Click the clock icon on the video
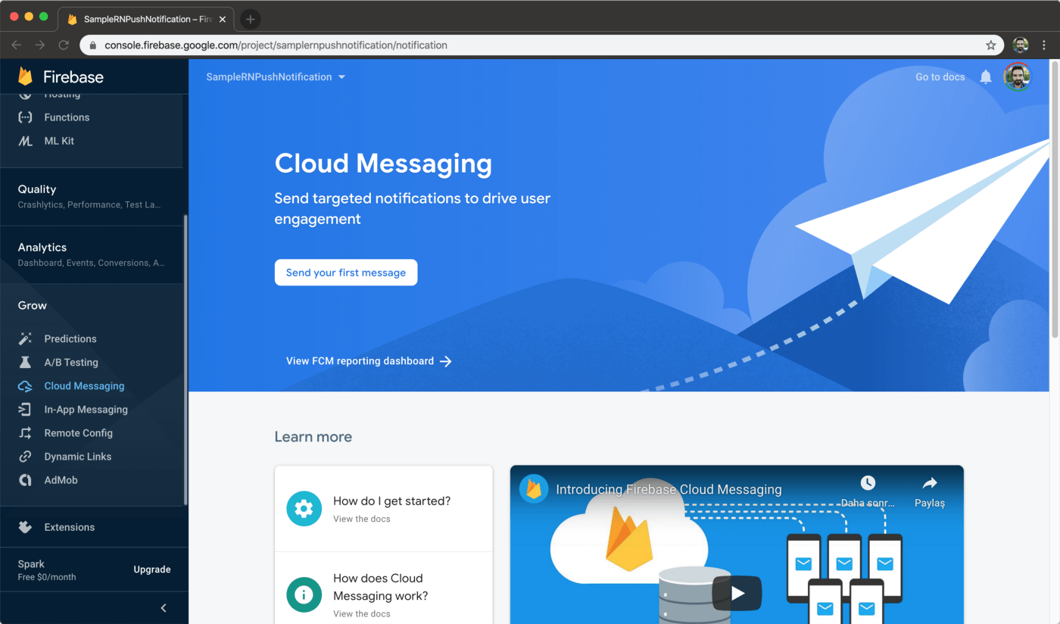Viewport: 1060px width, 624px height. pyautogui.click(x=868, y=483)
